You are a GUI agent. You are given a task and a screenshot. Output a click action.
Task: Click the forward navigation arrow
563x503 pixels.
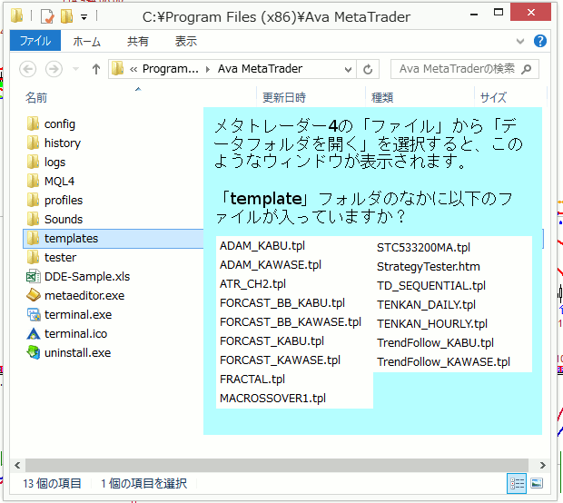click(x=54, y=69)
